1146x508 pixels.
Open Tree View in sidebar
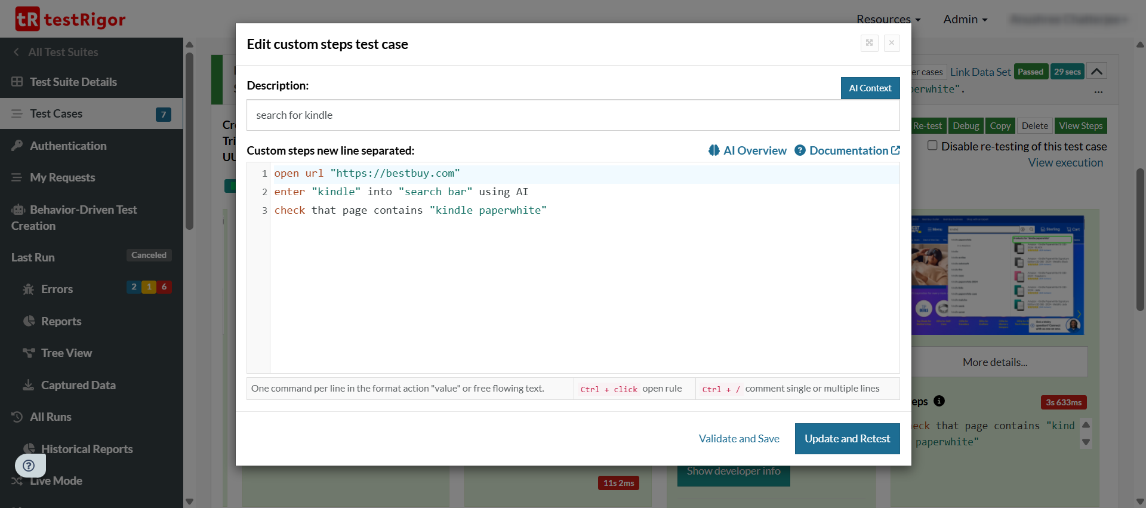pos(66,353)
